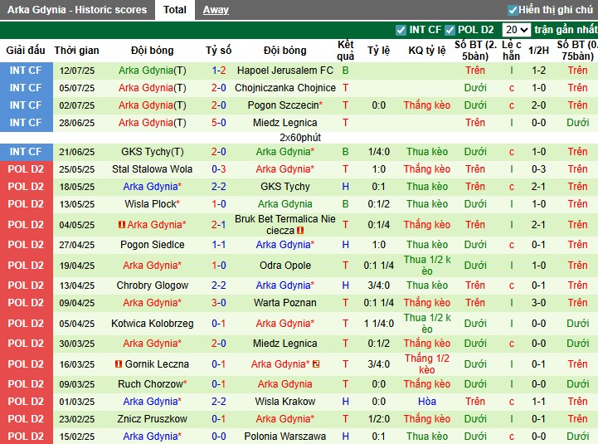Click the INT CF league badge for 12/07/25

coord(25,71)
